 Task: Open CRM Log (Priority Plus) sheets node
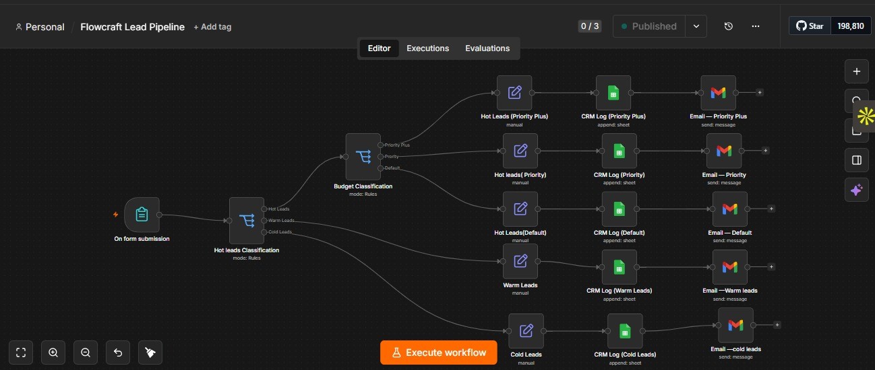[x=613, y=92]
